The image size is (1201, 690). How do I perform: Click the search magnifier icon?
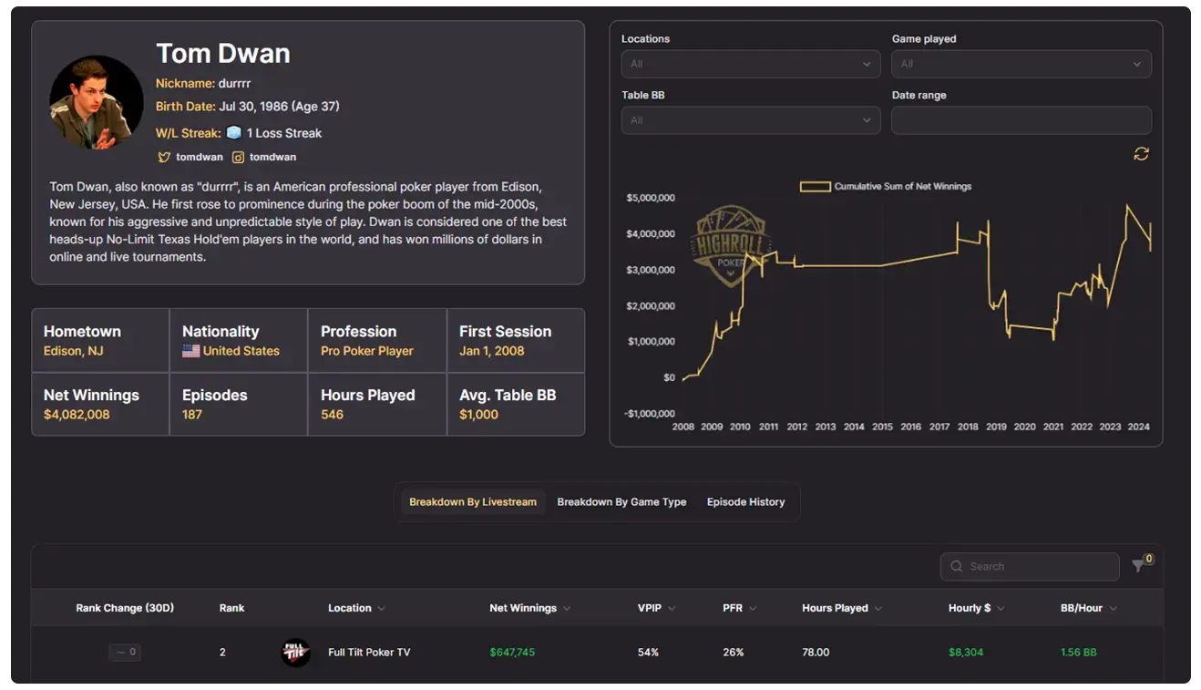pyautogui.click(x=957, y=567)
